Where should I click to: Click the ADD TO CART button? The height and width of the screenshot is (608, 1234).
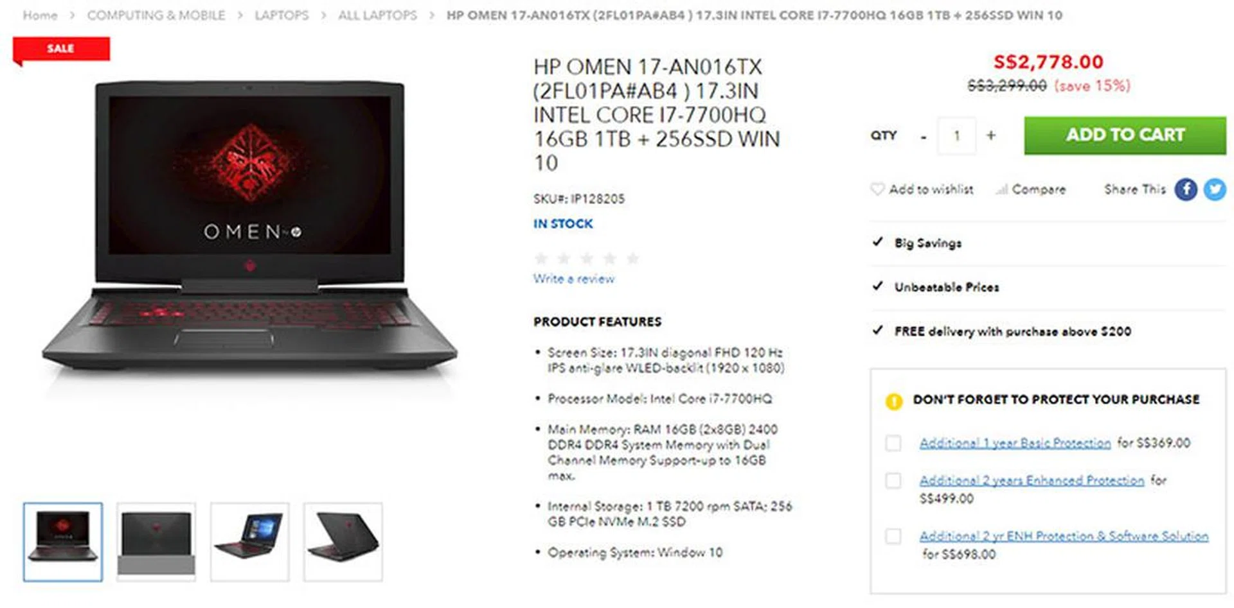click(x=1125, y=135)
